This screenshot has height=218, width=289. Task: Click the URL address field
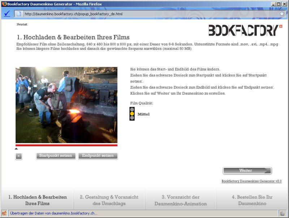(151, 14)
